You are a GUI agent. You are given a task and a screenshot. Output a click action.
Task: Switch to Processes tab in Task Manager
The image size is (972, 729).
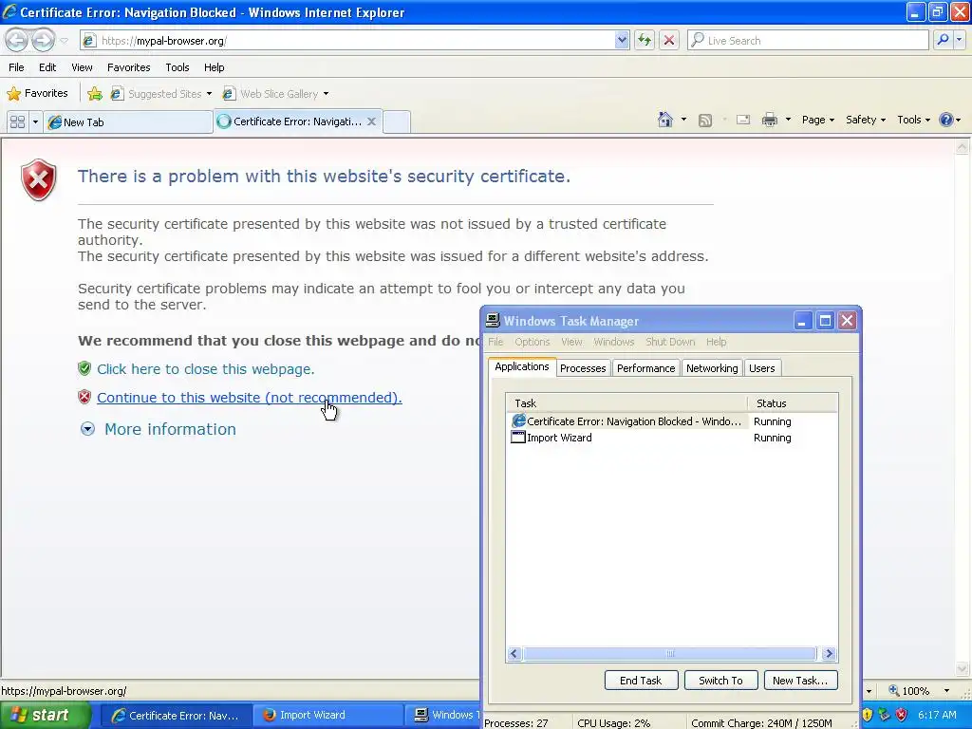click(583, 368)
